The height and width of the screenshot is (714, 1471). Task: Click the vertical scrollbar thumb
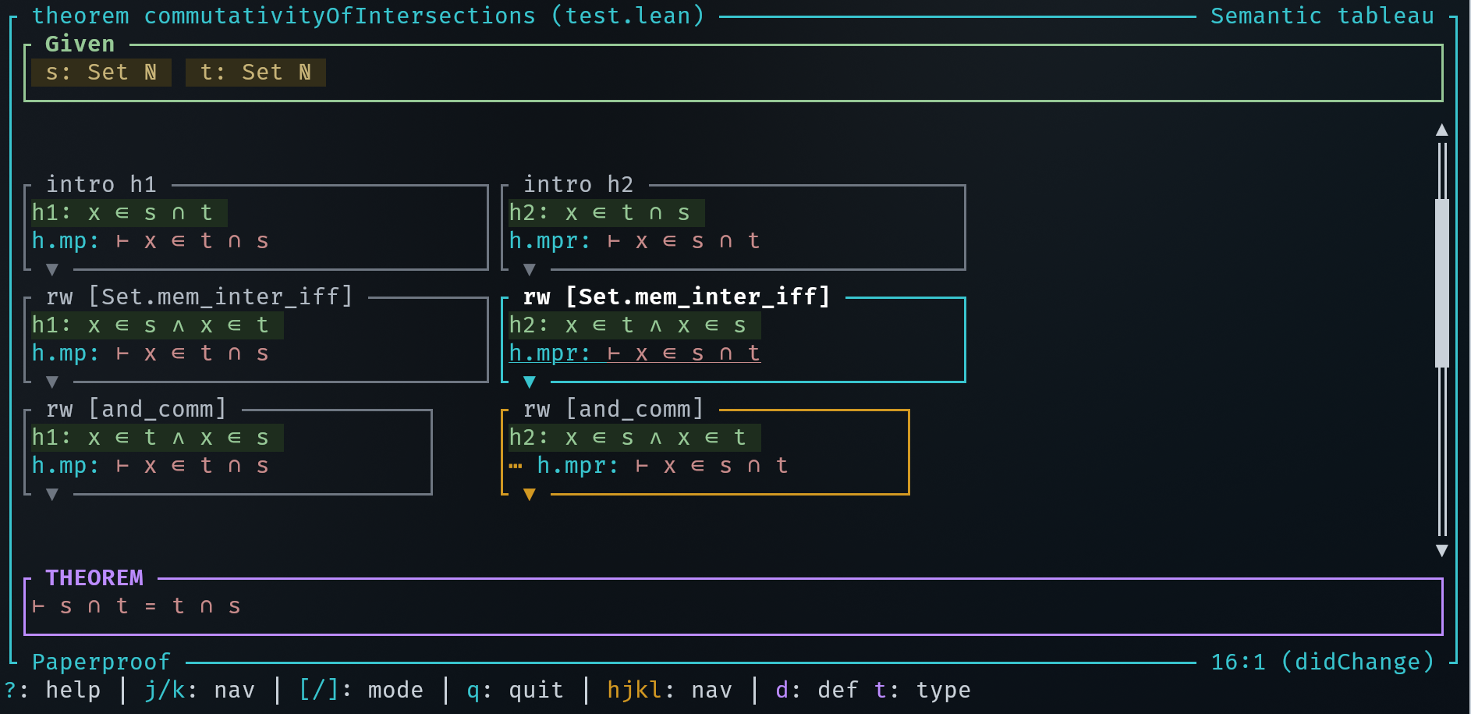pyautogui.click(x=1442, y=282)
